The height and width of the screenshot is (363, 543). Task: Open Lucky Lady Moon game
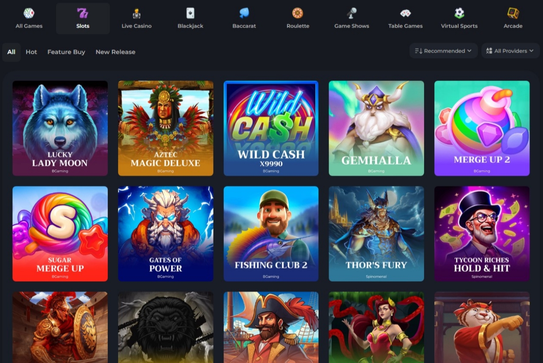(x=60, y=128)
